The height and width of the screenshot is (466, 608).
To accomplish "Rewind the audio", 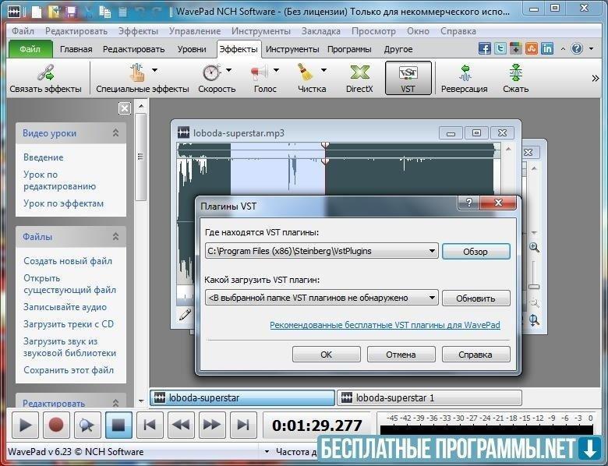I will pyautogui.click(x=181, y=425).
